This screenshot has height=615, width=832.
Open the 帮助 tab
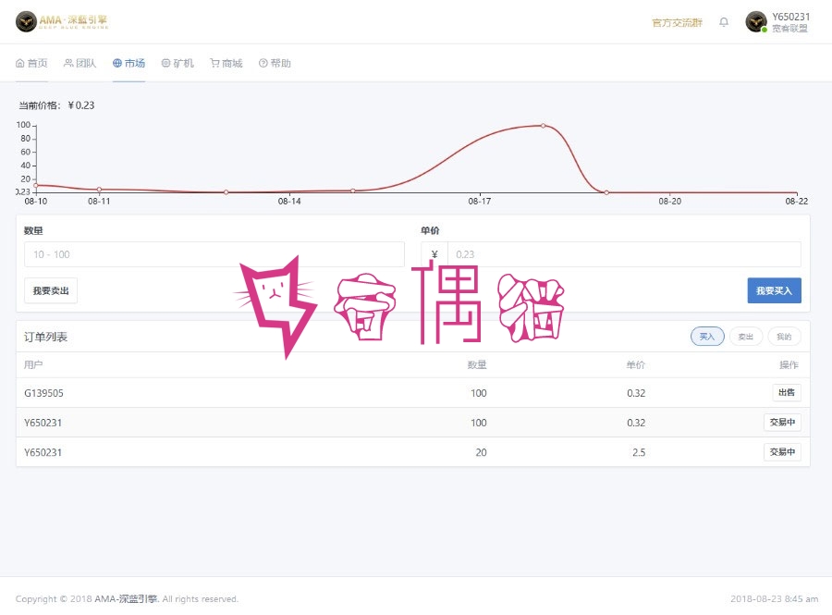click(x=275, y=63)
